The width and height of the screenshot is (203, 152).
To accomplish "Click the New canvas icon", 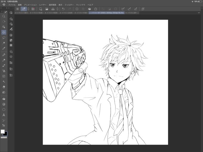I will (41, 9).
